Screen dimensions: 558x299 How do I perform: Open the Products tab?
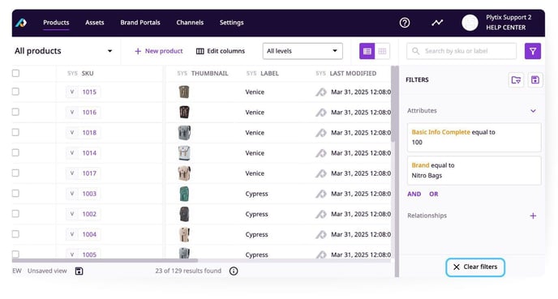56,23
